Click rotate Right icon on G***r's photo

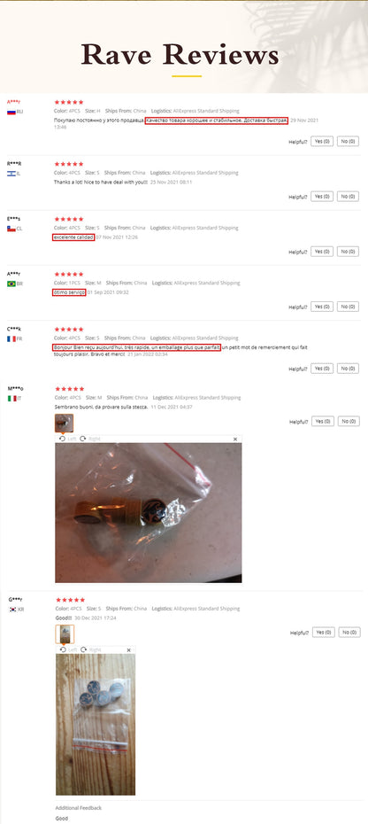coord(83,650)
